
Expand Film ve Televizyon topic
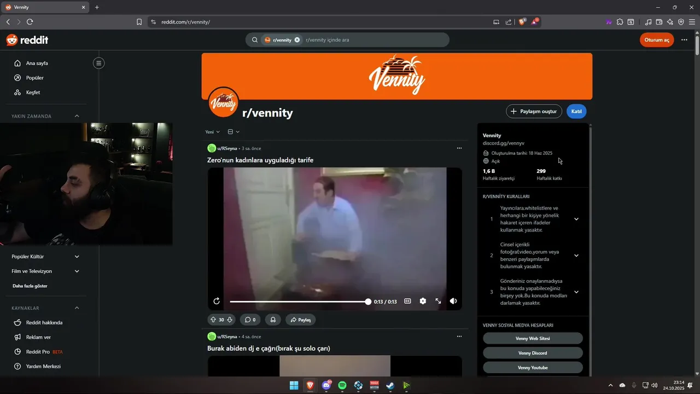pyautogui.click(x=77, y=271)
